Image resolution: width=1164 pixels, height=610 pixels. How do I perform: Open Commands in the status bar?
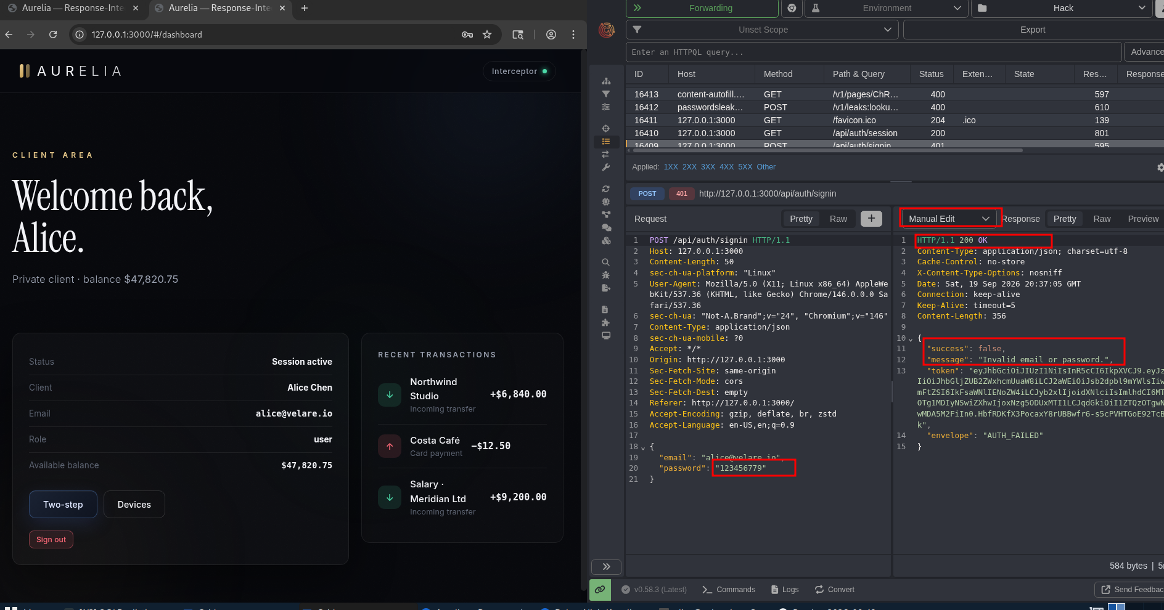pos(729,590)
